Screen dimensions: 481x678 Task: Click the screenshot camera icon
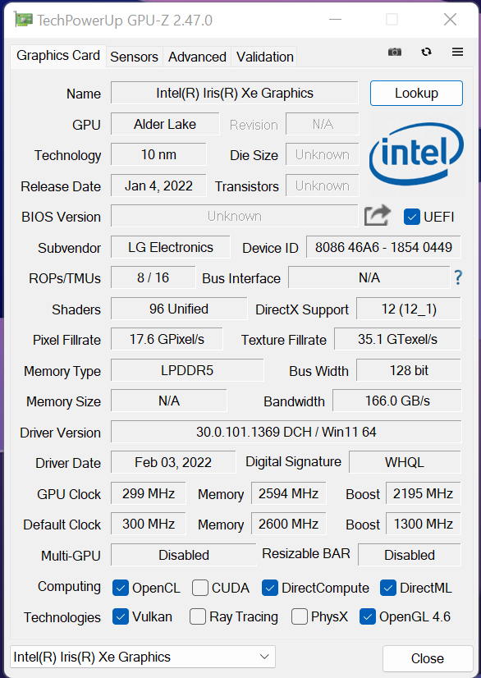point(395,53)
